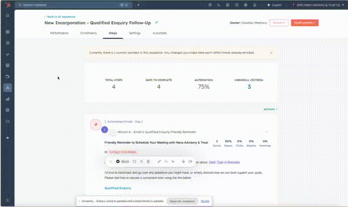Select the pen draw tool on recording toolbar
348x207 pixels.
point(159,162)
